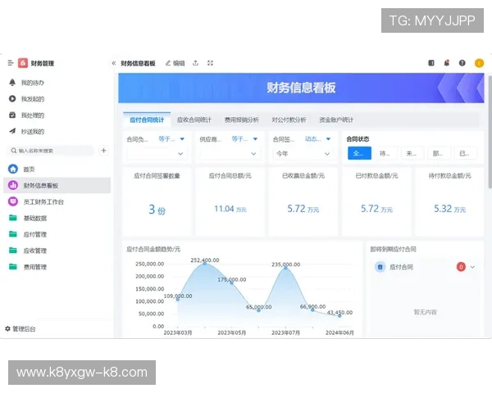Collapse sidebar with double-chevron icon

(114, 63)
